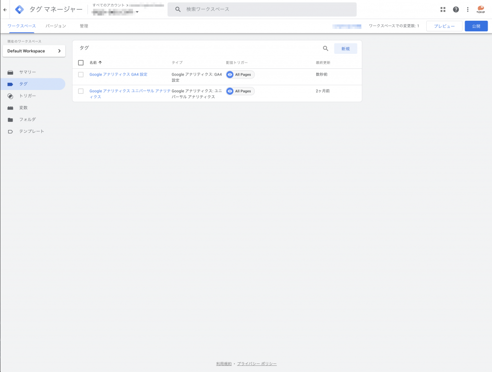
Task: Open 変数 in the sidebar
Action: pyautogui.click(x=33, y=108)
